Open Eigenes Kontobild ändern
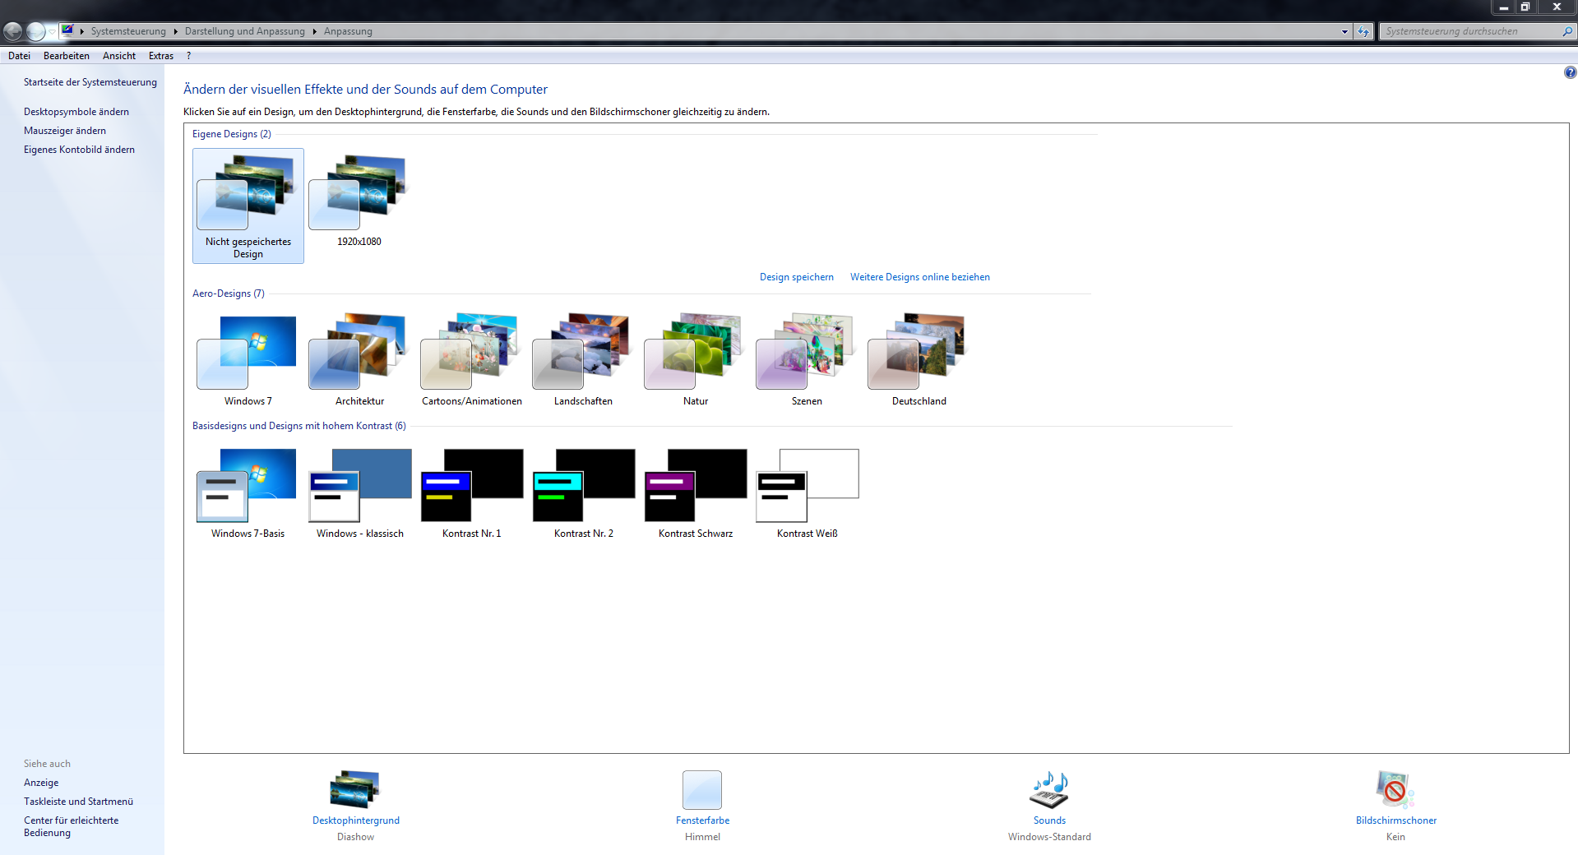This screenshot has height=855, width=1578. tap(79, 150)
